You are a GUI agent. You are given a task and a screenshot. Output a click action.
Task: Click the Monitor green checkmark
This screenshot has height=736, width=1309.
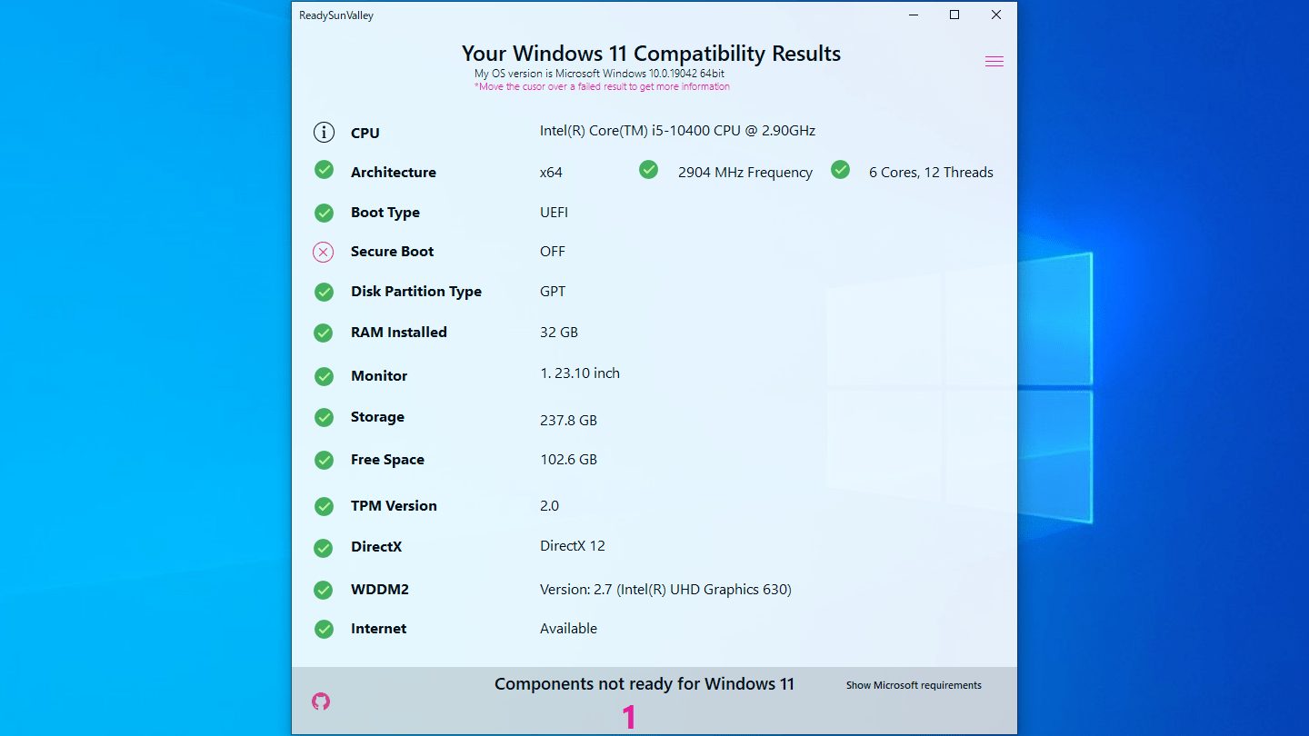pos(324,376)
